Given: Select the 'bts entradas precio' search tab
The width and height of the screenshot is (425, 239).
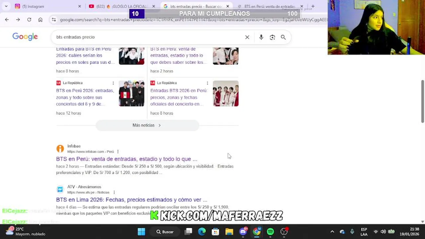Looking at the screenshot, I should point(196,6).
